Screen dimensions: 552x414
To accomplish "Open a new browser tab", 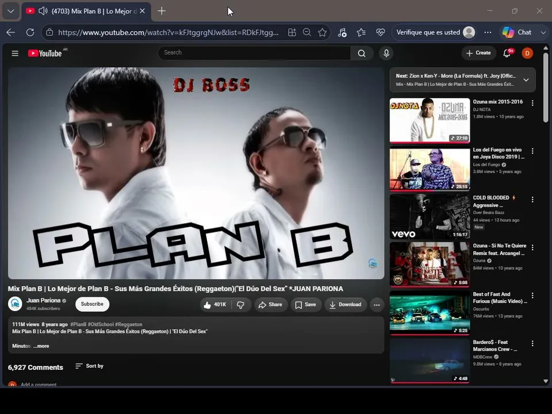I will point(162,11).
